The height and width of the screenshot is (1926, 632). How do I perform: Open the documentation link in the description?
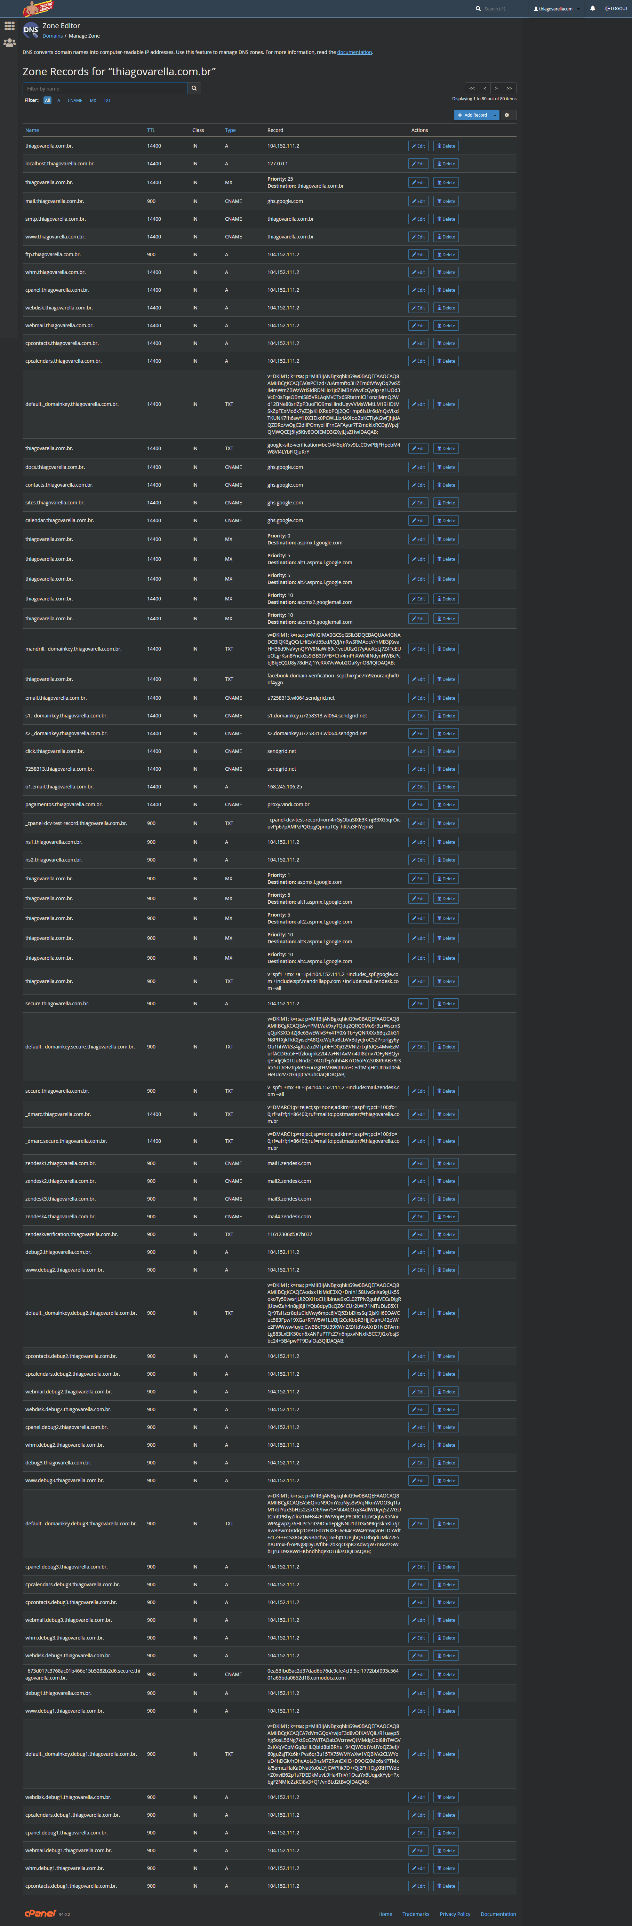click(354, 52)
